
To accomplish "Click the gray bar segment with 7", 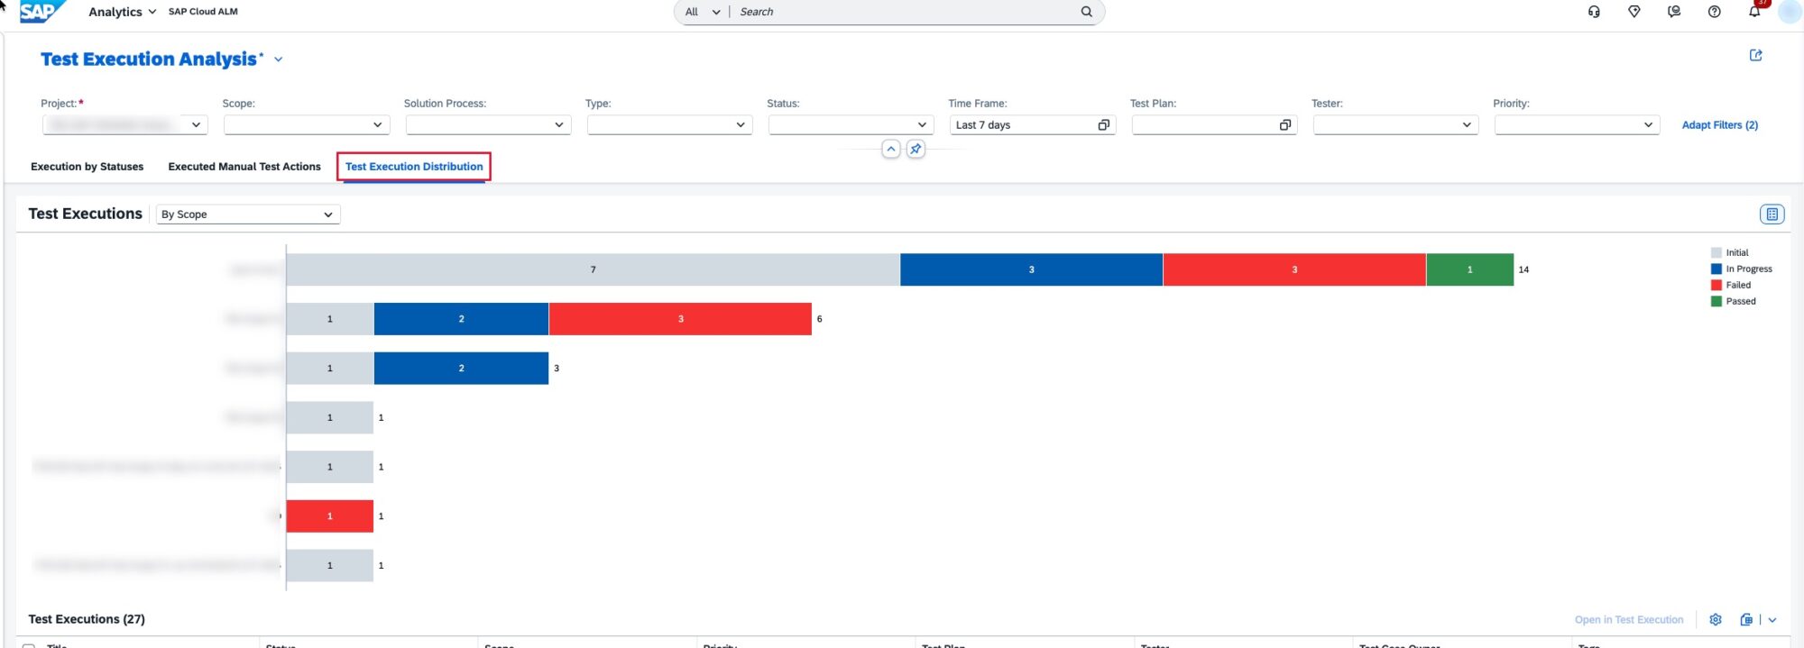I will (x=593, y=269).
